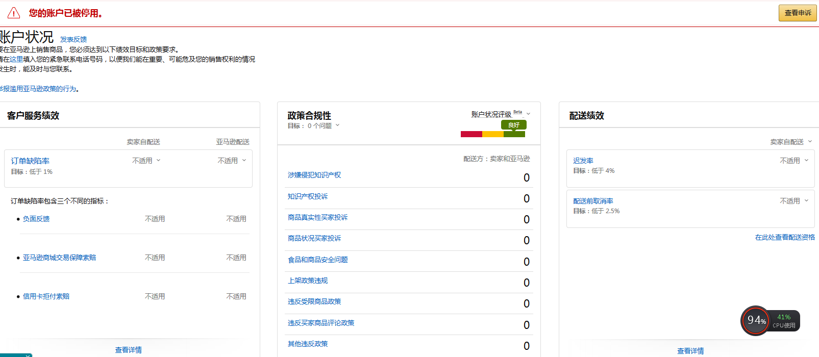819x357 pixels.
Task: Expand the 卖家自配送 dropdown in 配送绩效
Action: click(x=810, y=142)
